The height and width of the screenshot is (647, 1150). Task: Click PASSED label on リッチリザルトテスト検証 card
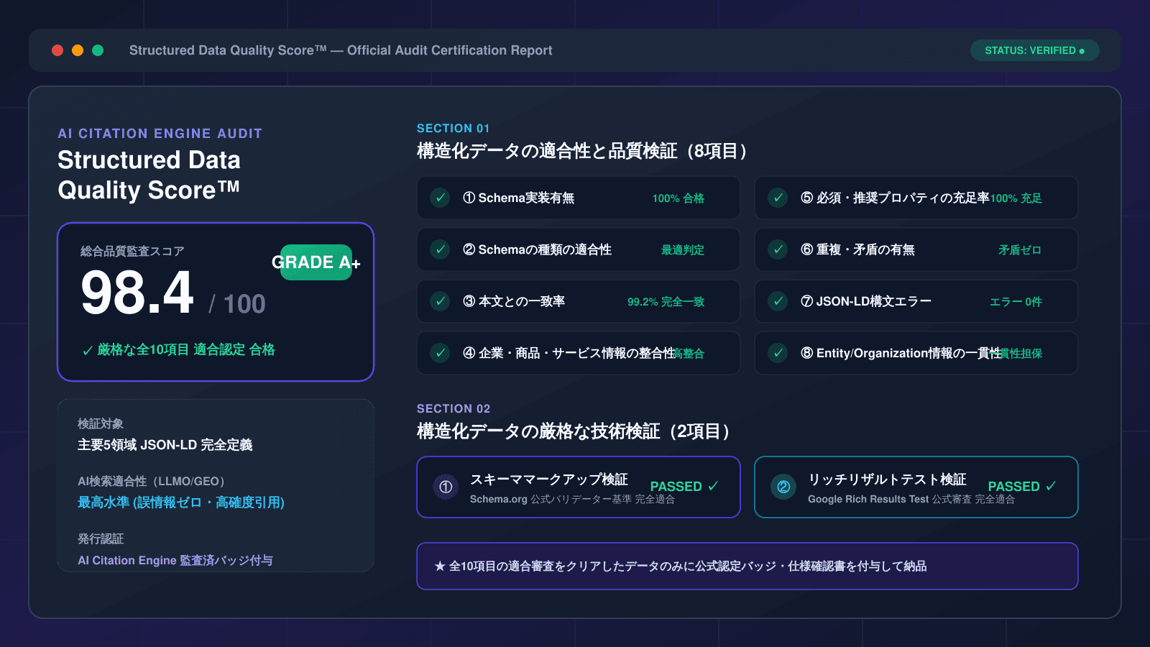click(1021, 487)
